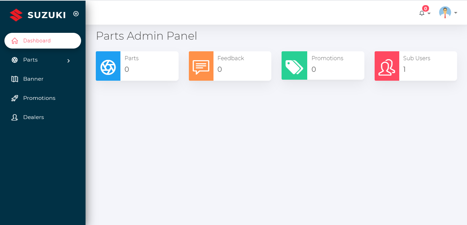The image size is (467, 225).
Task: Select the Parts aperture icon in sidebar
Action: [x=14, y=60]
